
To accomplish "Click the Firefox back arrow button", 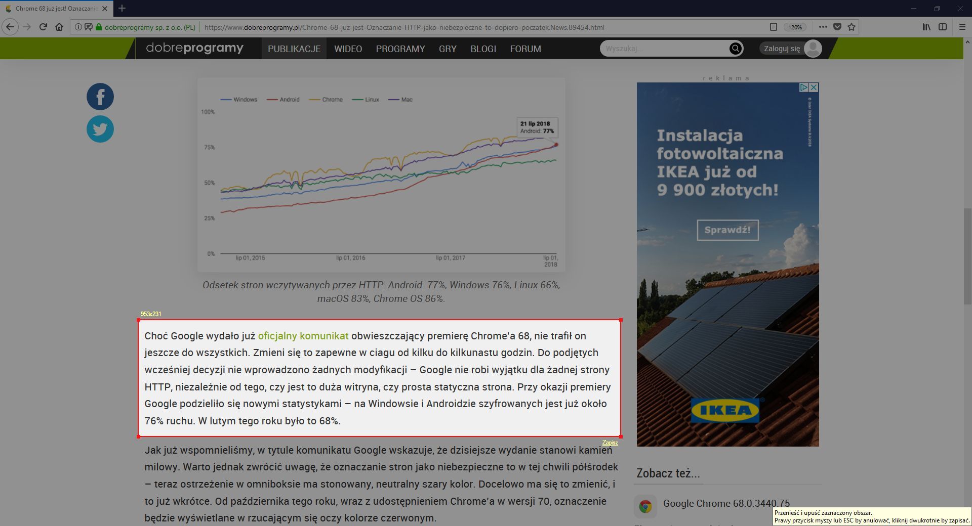I will tap(10, 27).
